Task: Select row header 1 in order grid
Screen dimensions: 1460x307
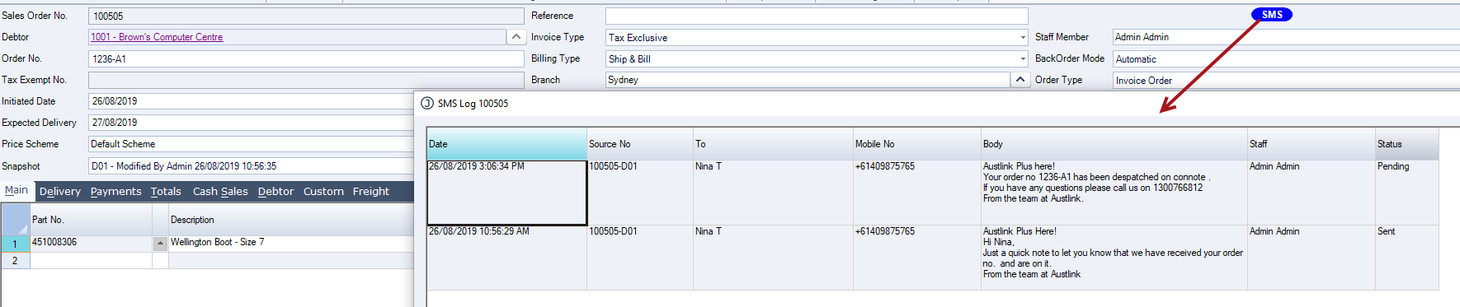Action: (x=15, y=244)
